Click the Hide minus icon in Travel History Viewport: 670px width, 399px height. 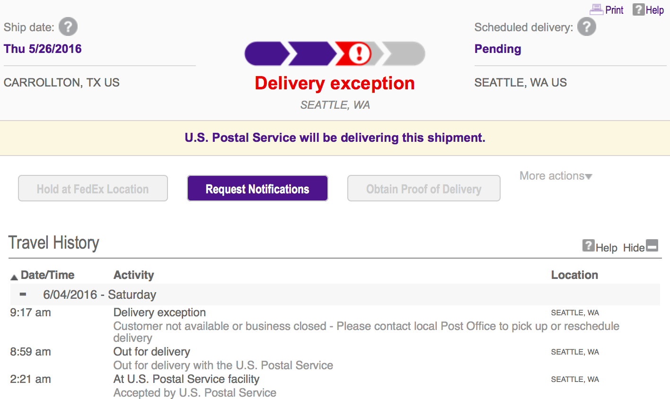[x=652, y=246]
